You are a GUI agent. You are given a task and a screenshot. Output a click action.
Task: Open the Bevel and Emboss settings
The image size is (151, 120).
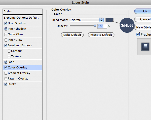click(x=20, y=45)
